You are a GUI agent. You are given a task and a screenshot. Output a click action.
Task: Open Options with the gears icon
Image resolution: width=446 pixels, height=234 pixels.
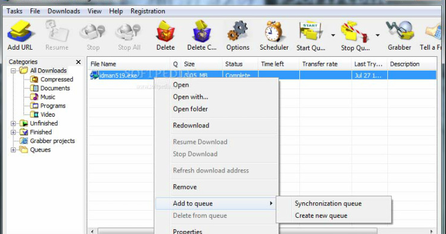tap(238, 31)
